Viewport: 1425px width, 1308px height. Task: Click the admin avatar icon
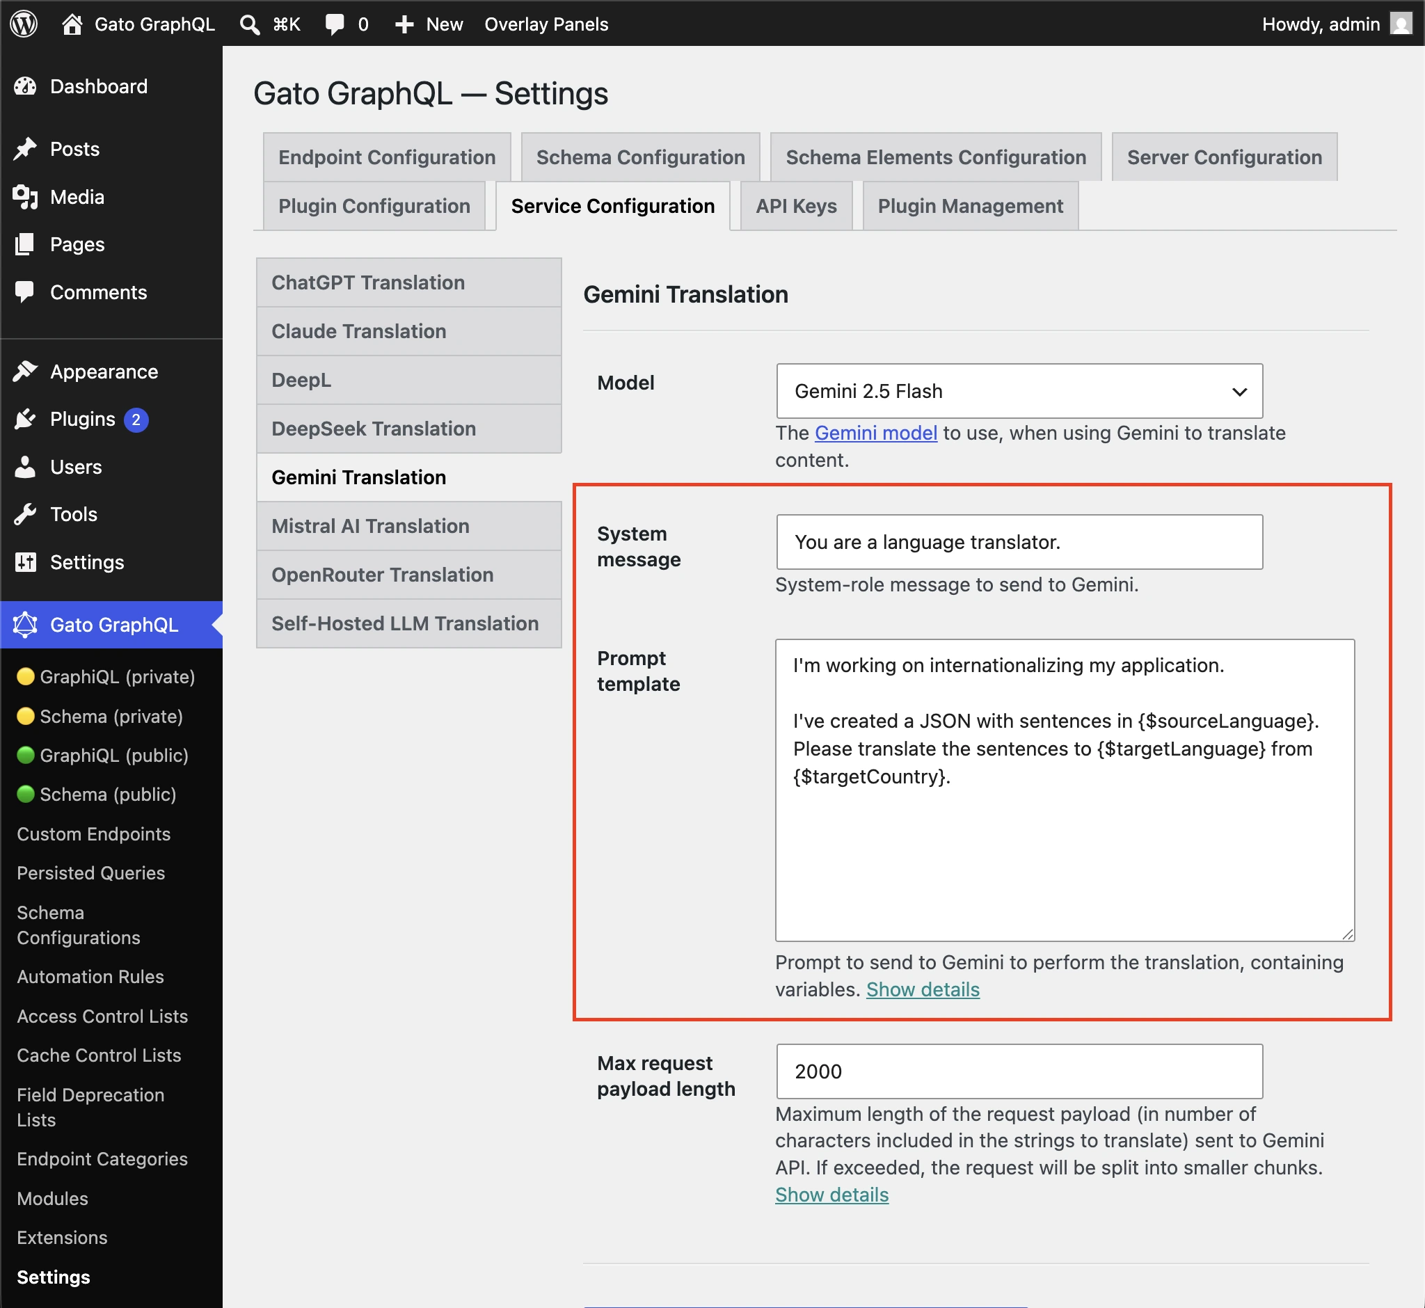pyautogui.click(x=1400, y=24)
